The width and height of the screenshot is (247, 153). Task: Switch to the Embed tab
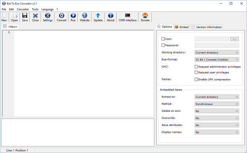[182, 27]
